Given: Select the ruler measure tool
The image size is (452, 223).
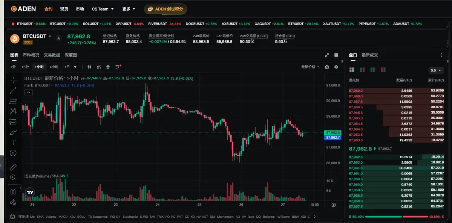Looking at the screenshot, I should pyautogui.click(x=13, y=167).
